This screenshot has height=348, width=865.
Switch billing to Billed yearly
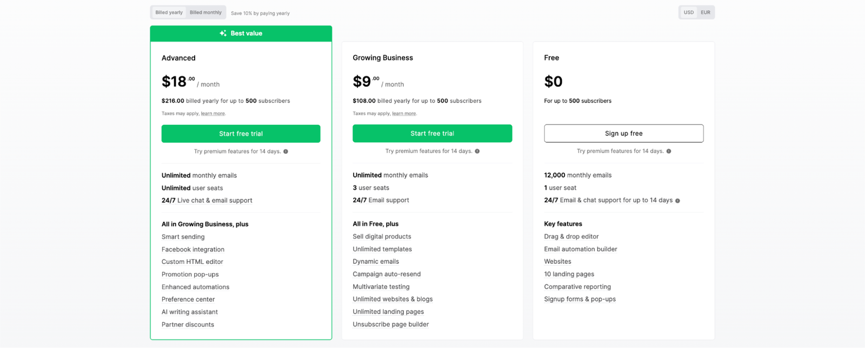(x=169, y=12)
